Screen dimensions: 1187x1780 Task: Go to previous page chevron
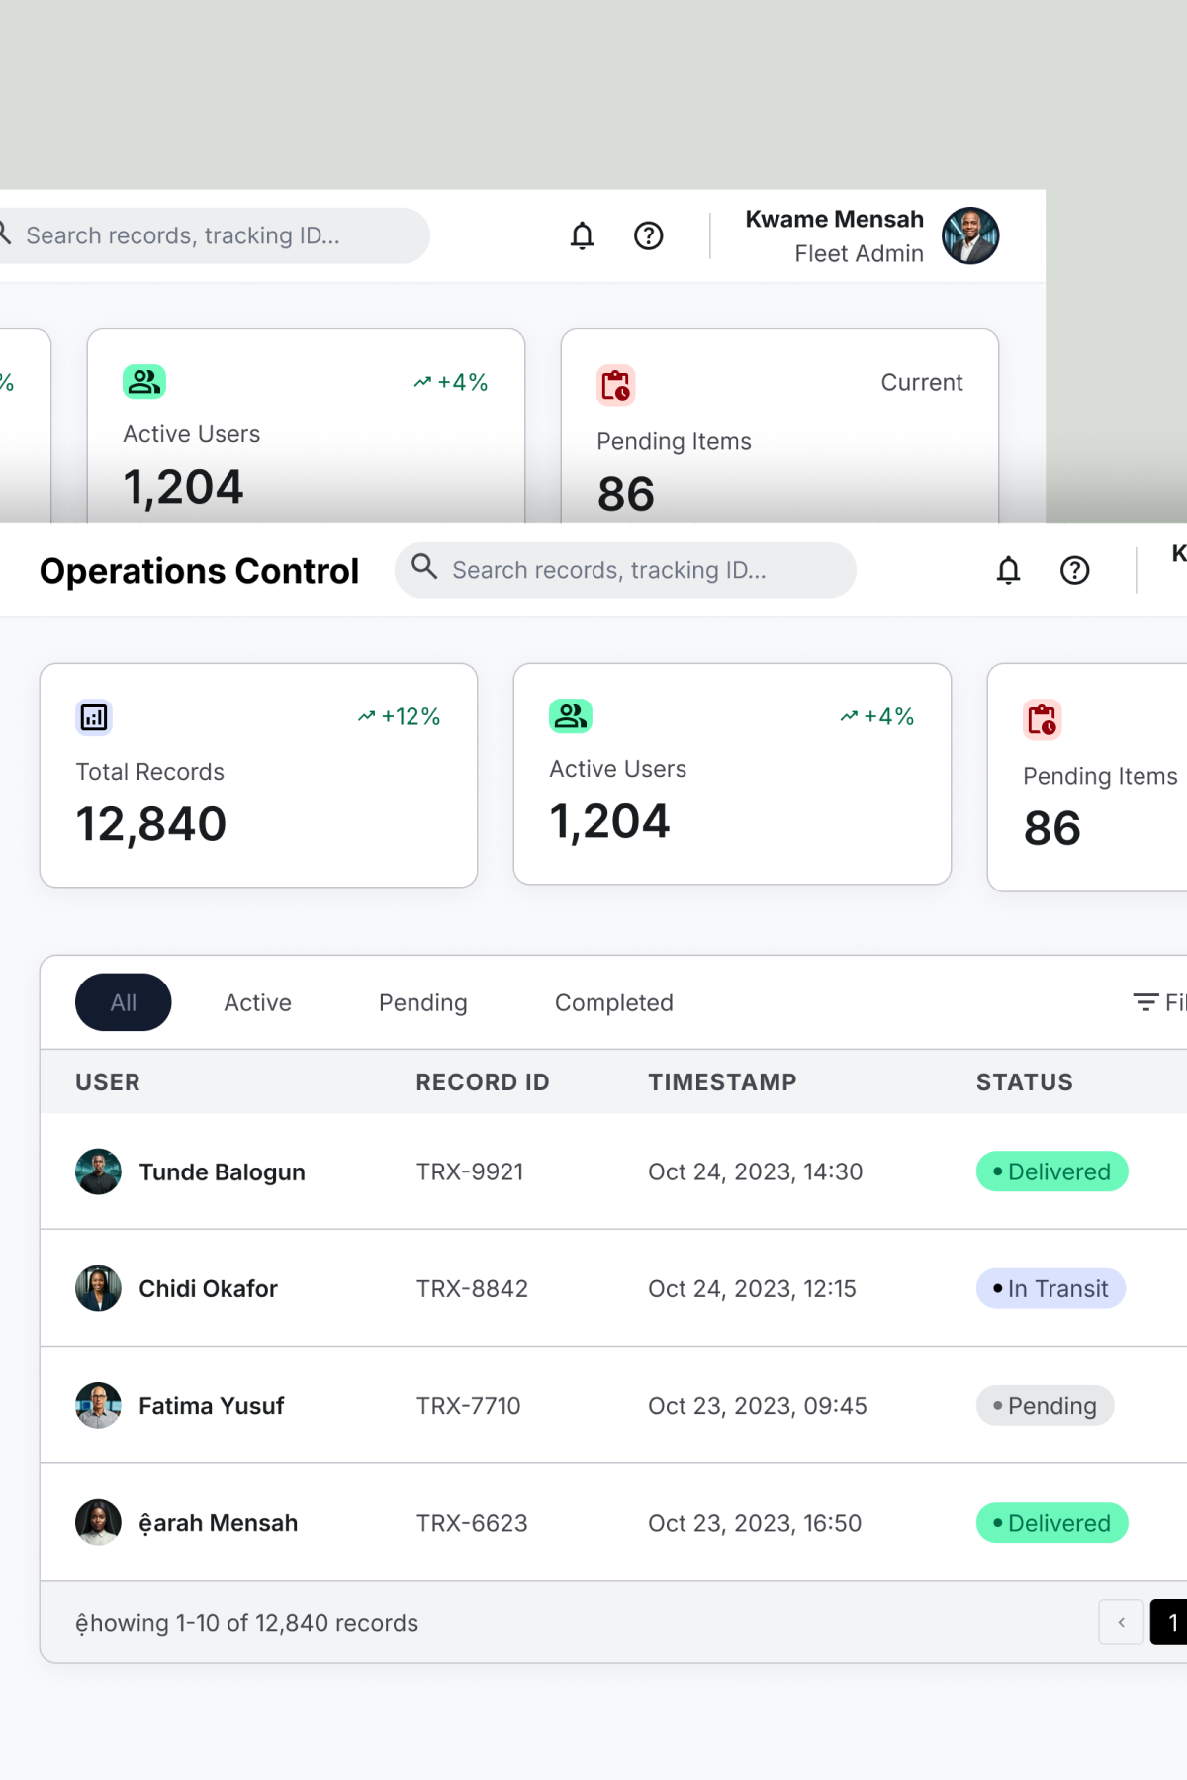pyautogui.click(x=1121, y=1622)
